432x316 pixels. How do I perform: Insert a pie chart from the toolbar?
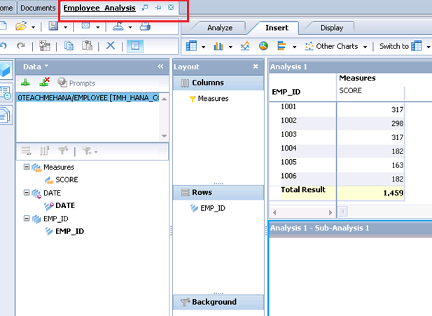click(x=263, y=46)
